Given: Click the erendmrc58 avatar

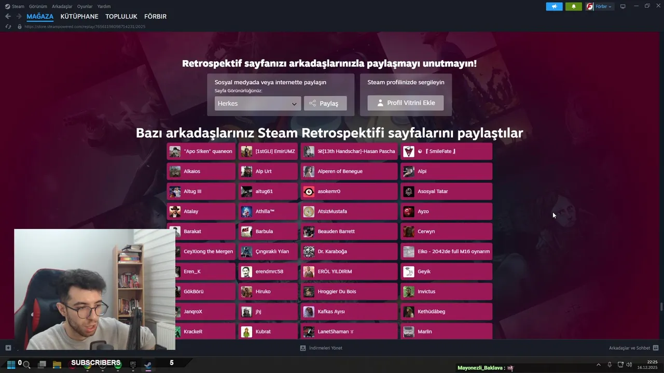Looking at the screenshot, I should click(247, 271).
